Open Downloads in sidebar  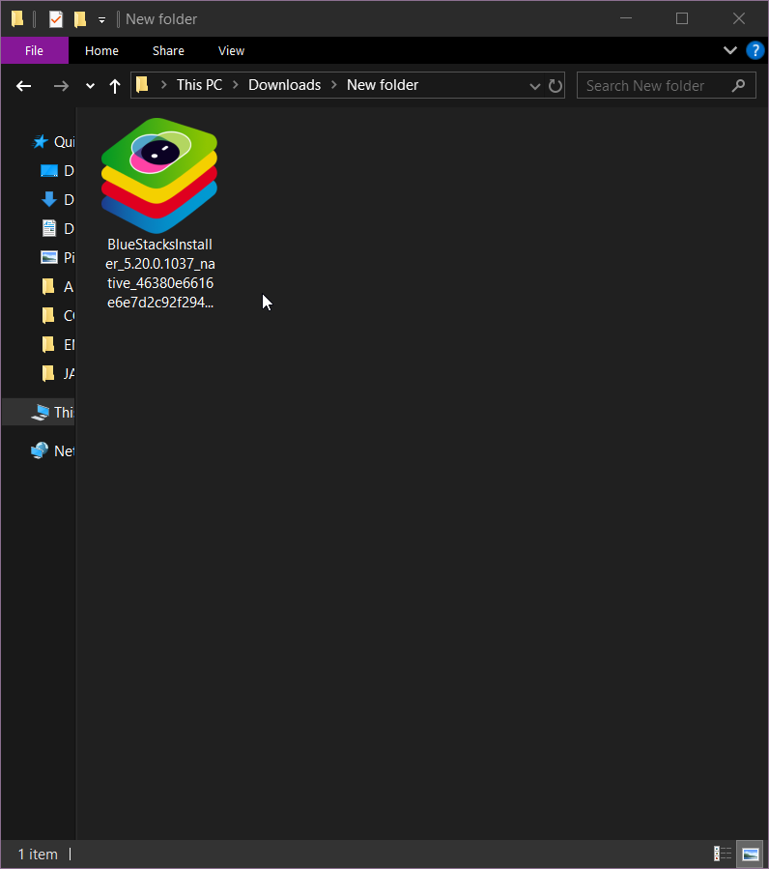pos(57,199)
